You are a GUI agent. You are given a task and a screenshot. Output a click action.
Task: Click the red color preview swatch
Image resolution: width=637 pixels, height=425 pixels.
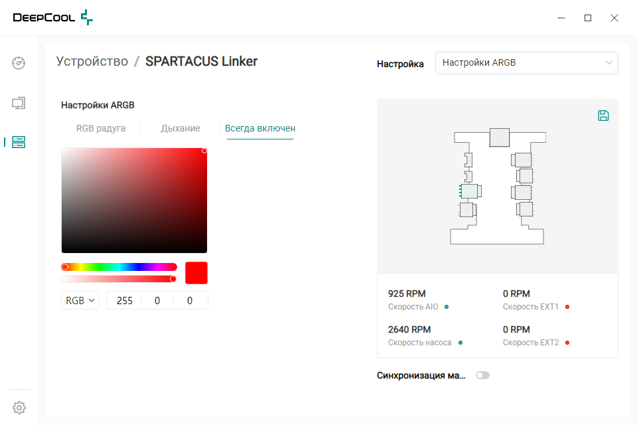[196, 273]
